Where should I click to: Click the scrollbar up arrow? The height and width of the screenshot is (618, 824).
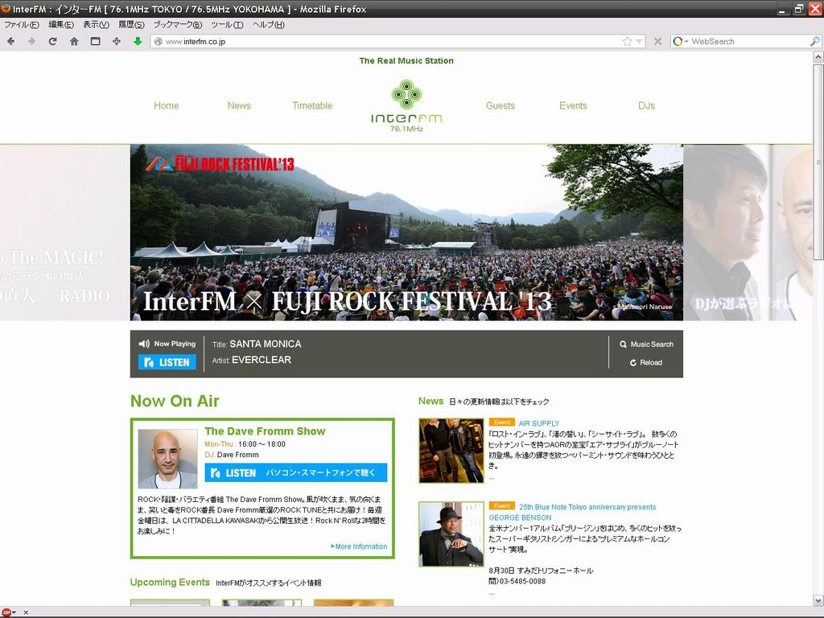(x=818, y=57)
